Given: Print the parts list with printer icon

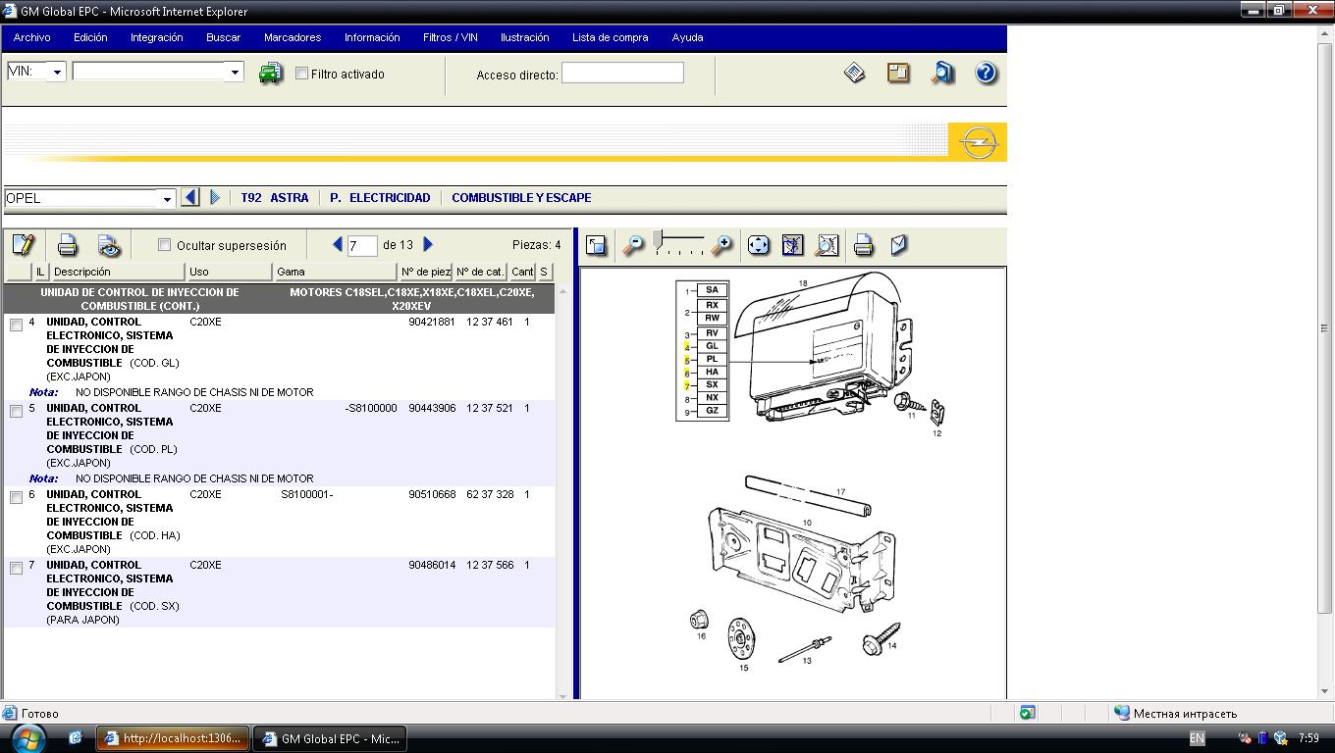Looking at the screenshot, I should click(67, 244).
